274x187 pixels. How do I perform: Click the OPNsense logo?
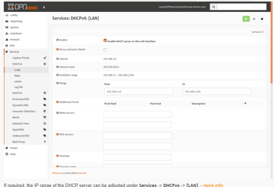tap(21, 7)
